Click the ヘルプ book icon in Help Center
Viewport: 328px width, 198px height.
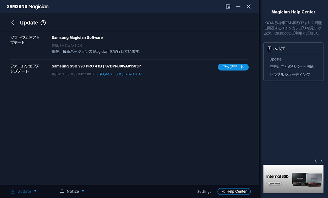tap(269, 49)
